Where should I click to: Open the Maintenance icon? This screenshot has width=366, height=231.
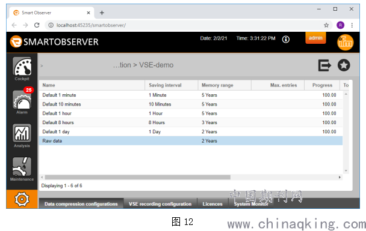pyautogui.click(x=22, y=167)
